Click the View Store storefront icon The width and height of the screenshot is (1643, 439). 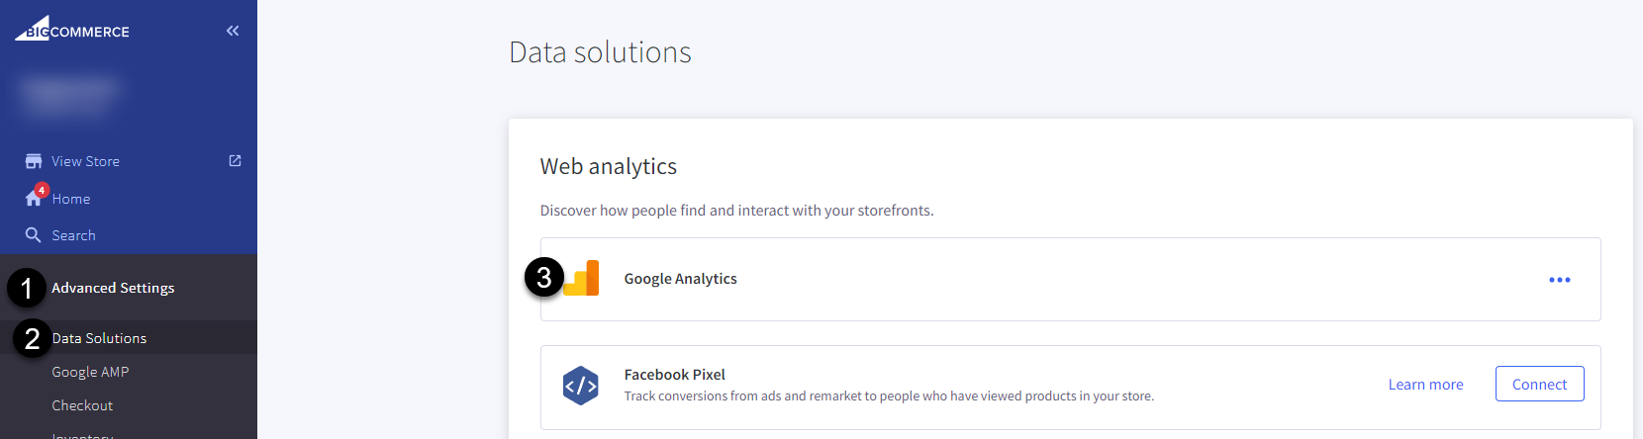(34, 161)
